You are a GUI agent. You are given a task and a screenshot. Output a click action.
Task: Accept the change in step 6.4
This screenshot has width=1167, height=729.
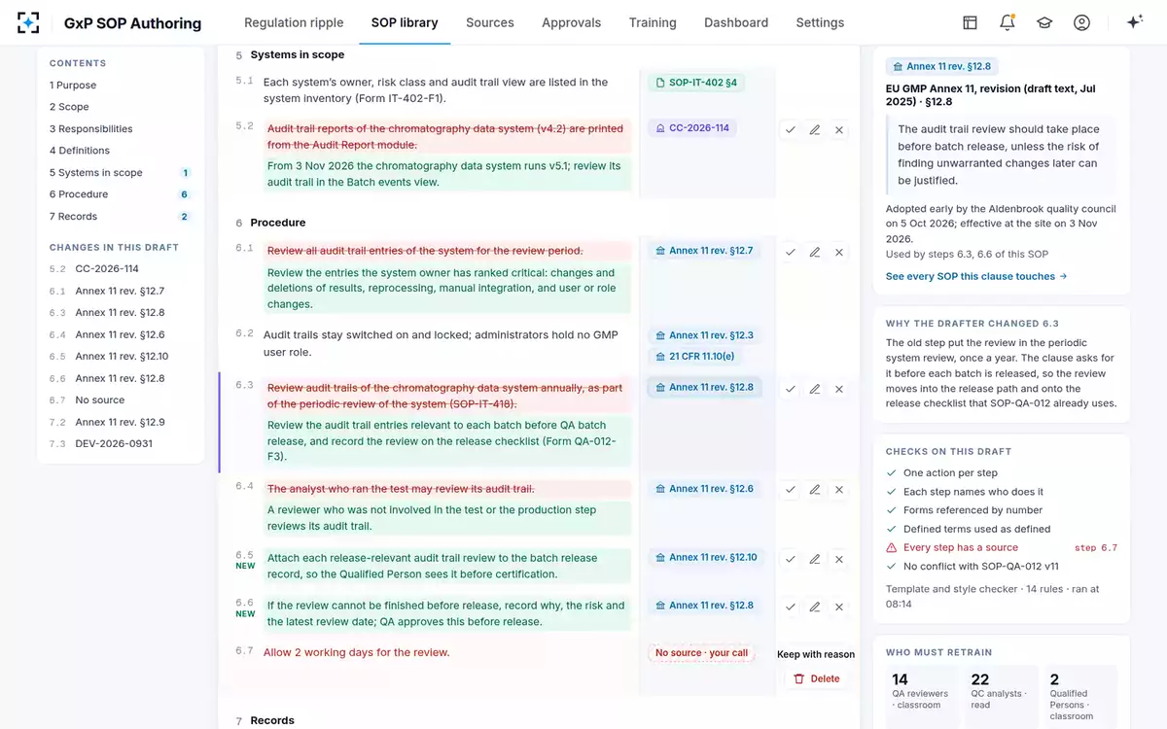[x=791, y=490]
